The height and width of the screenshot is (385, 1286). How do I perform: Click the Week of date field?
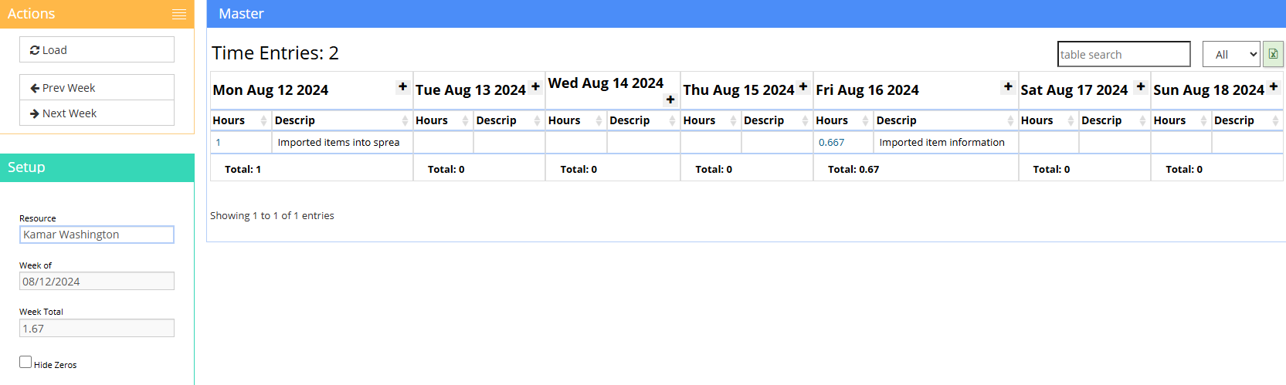97,281
